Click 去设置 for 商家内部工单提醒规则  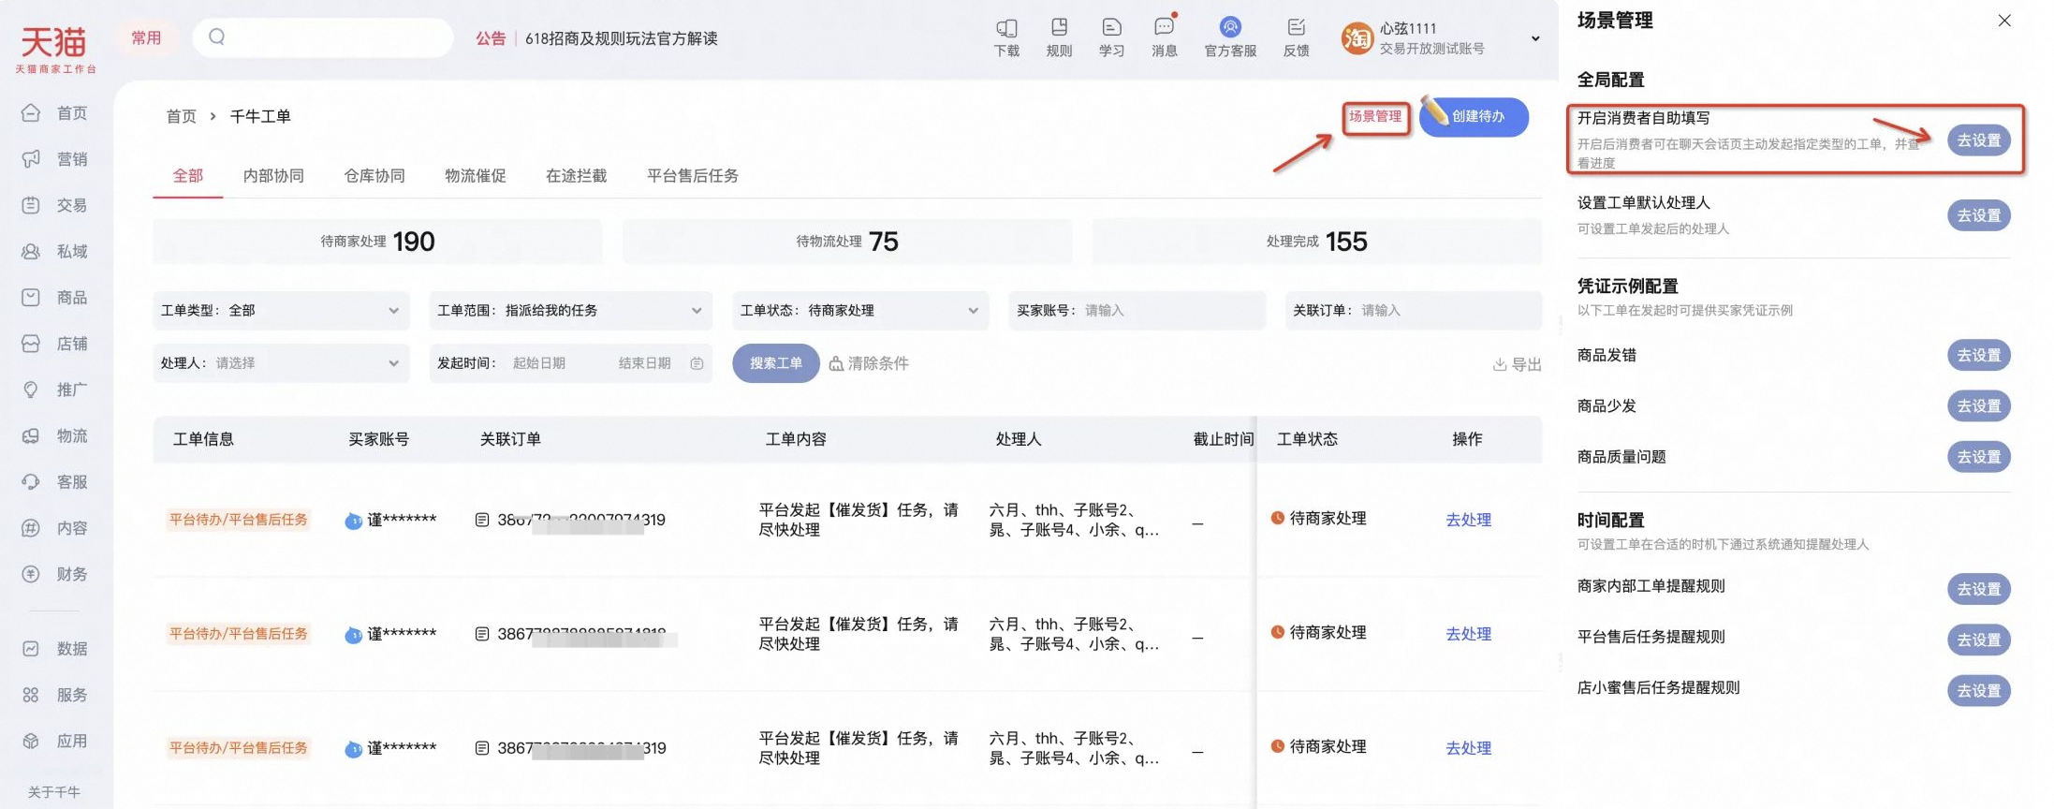pyautogui.click(x=1979, y=589)
